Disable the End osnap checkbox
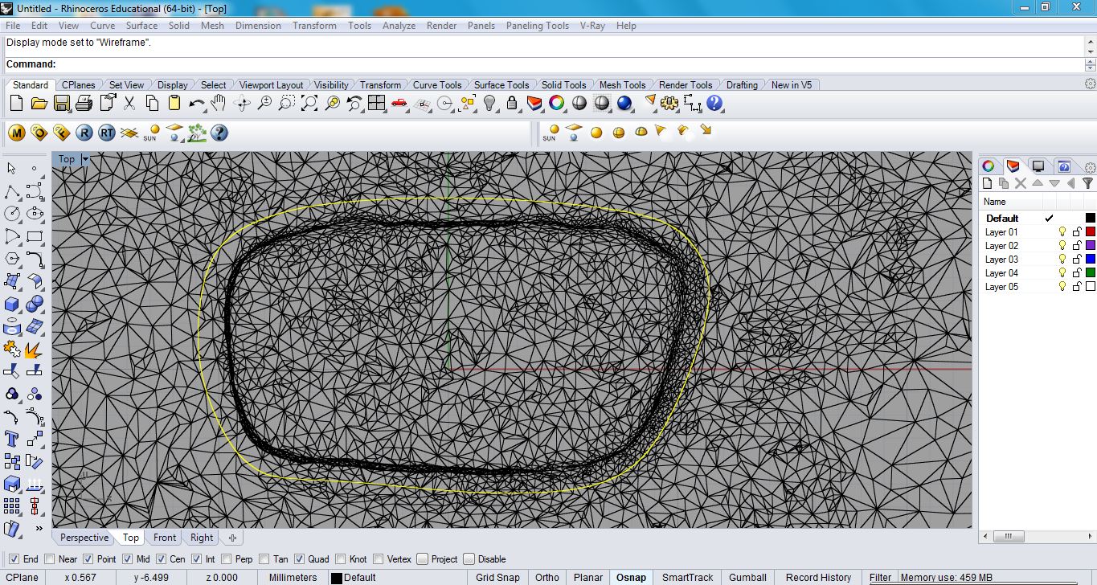This screenshot has width=1097, height=585. tap(14, 559)
